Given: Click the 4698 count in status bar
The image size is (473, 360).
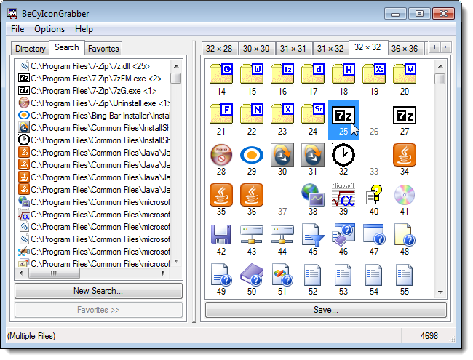Looking at the screenshot, I should pyautogui.click(x=429, y=335).
